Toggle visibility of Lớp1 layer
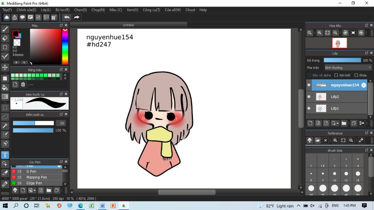Screen dimensions: 374x210 [309, 108]
